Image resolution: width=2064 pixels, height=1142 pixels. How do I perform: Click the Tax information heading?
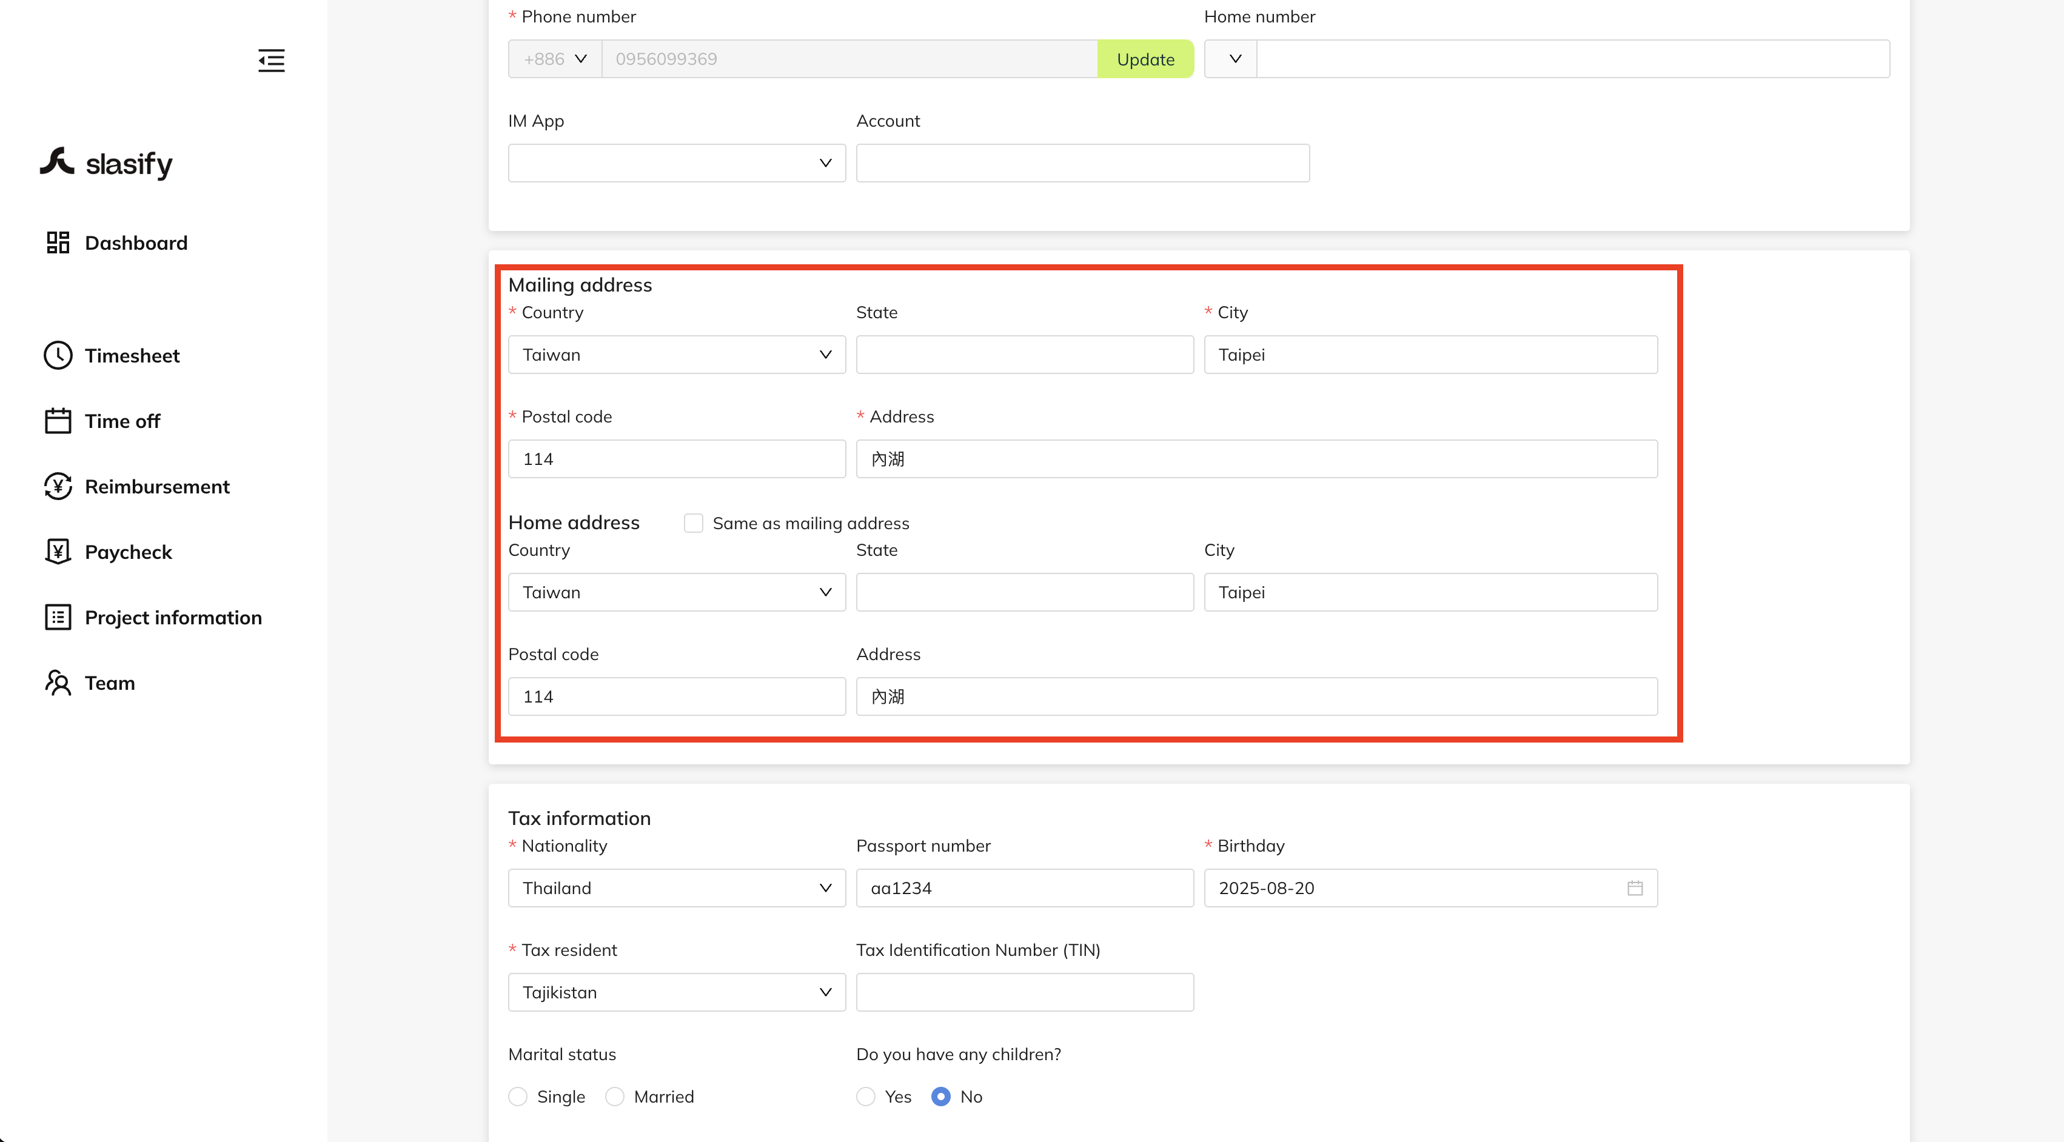tap(579, 818)
